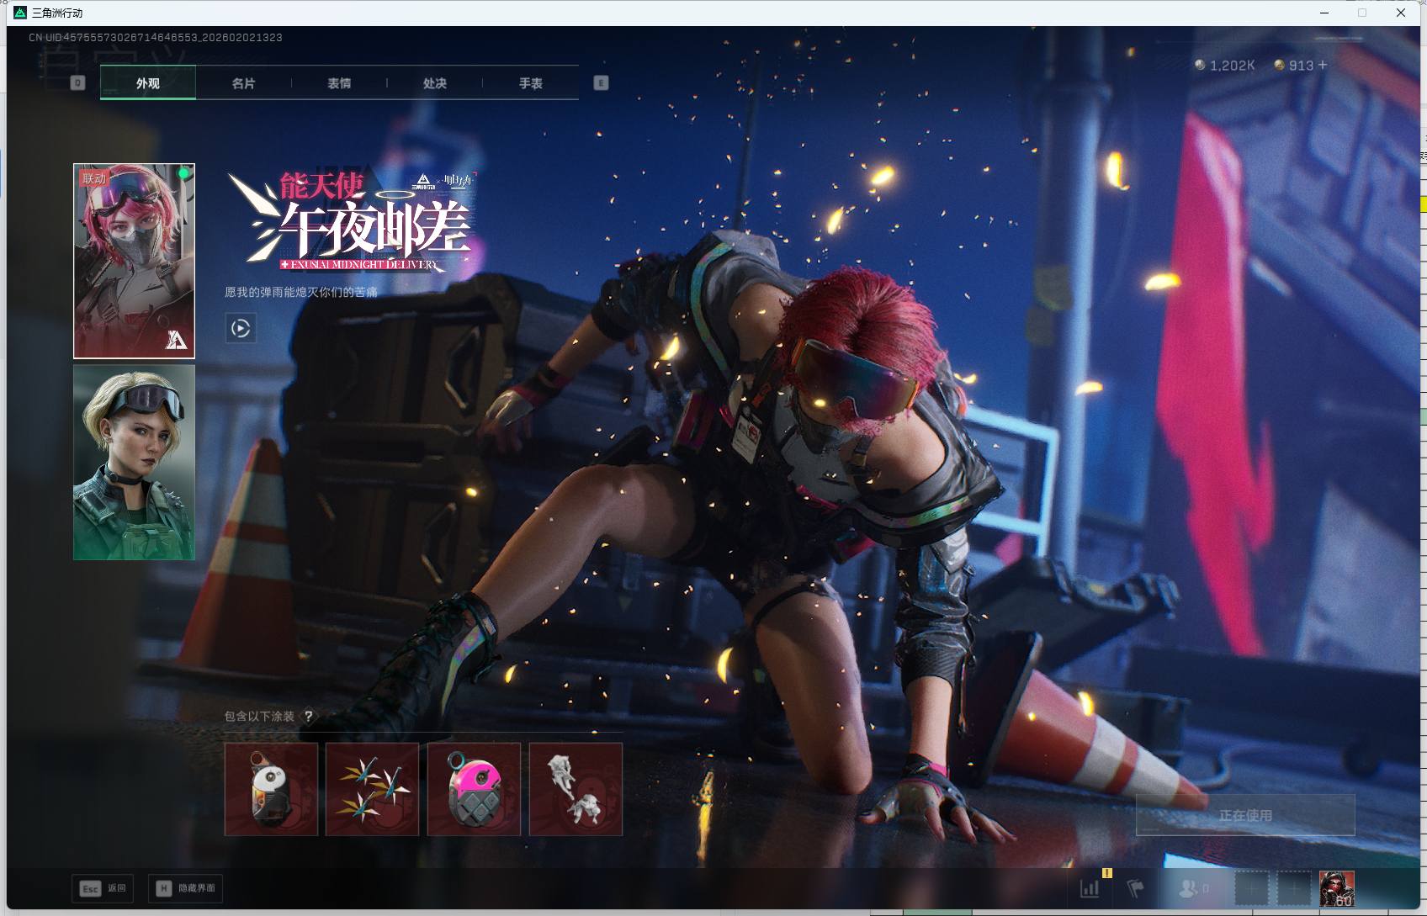Open the 包含以下涂装 help question mark
1427x916 pixels.
coord(309,716)
